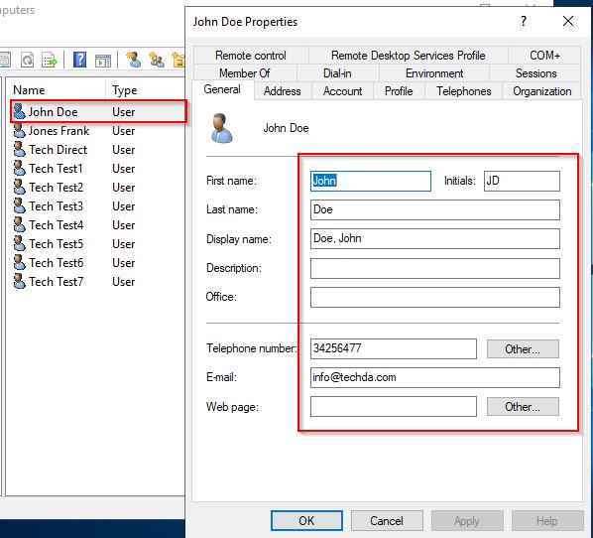This screenshot has width=593, height=538.
Task: Click the E-mail input field
Action: pos(435,377)
